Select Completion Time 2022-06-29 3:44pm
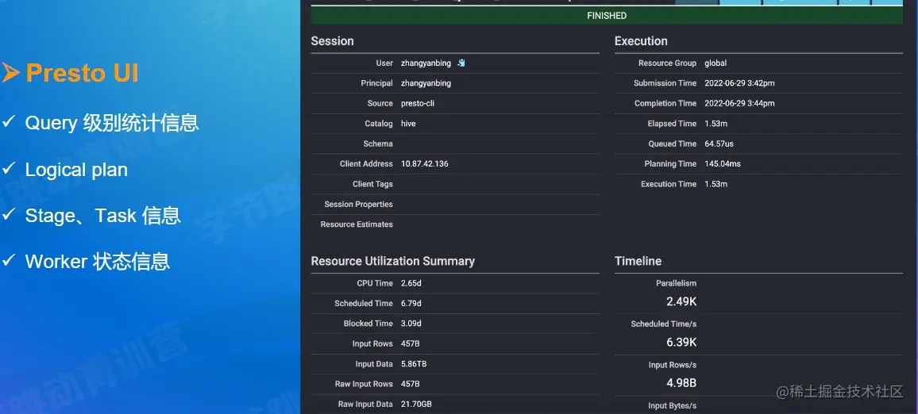 coord(739,103)
